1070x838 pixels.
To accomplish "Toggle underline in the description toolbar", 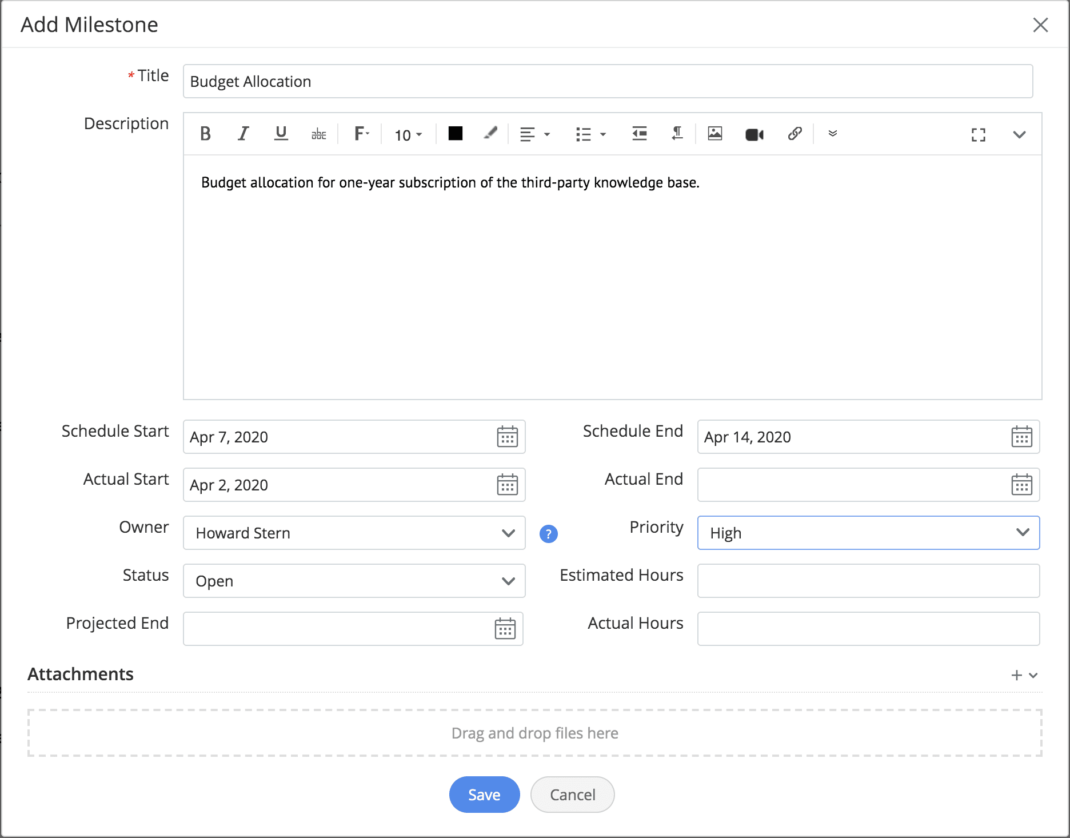I will (281, 134).
